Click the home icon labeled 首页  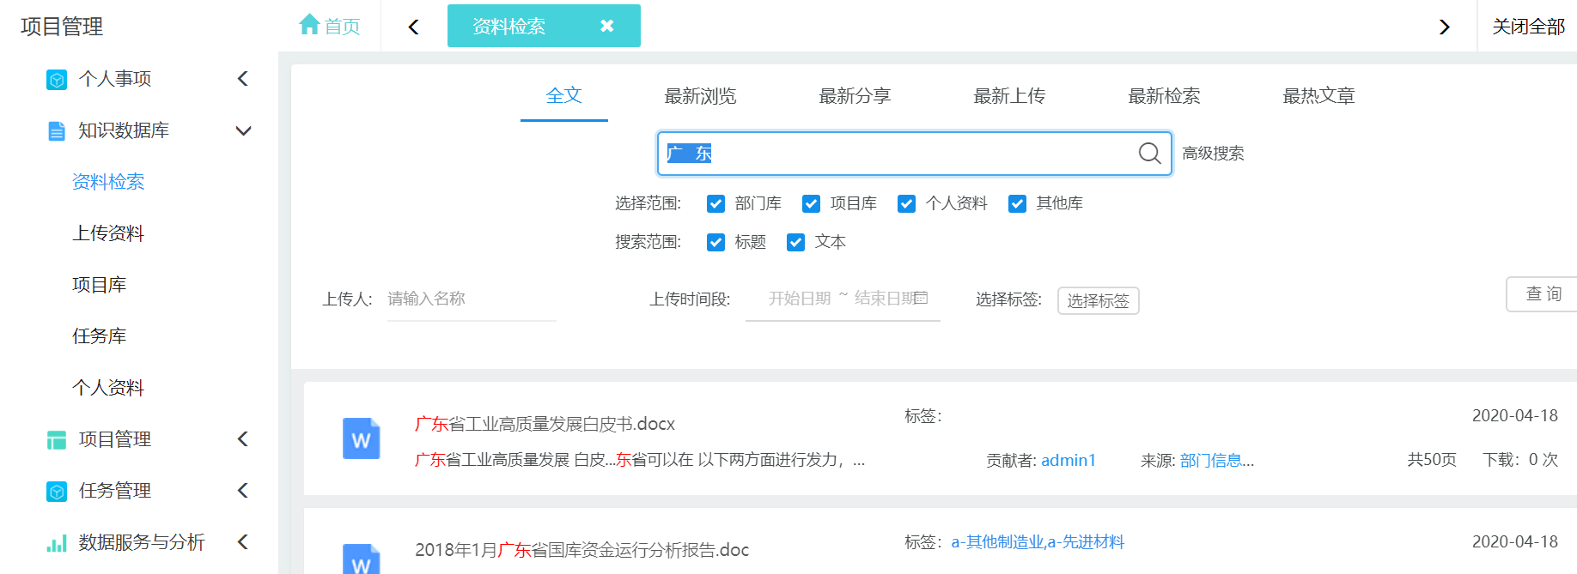309,25
